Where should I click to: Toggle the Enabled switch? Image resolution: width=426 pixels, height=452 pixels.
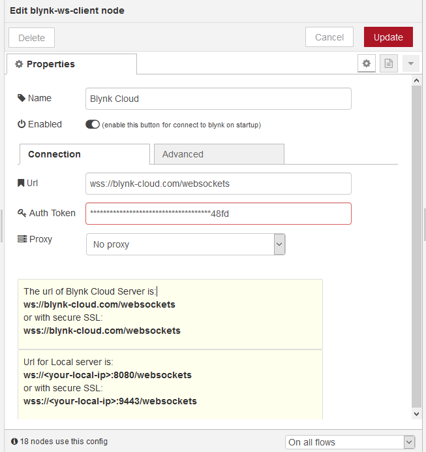(x=93, y=125)
